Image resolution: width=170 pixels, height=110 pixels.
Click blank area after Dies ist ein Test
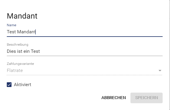coord(101,51)
